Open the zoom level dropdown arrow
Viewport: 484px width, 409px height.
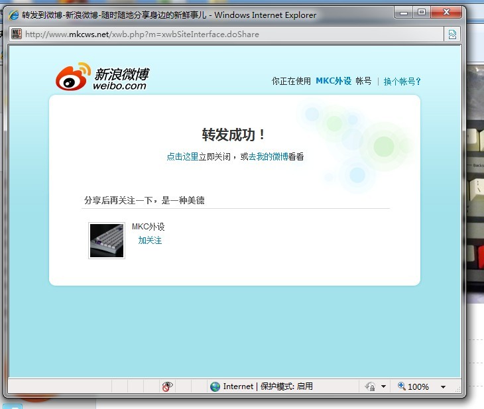tap(443, 386)
